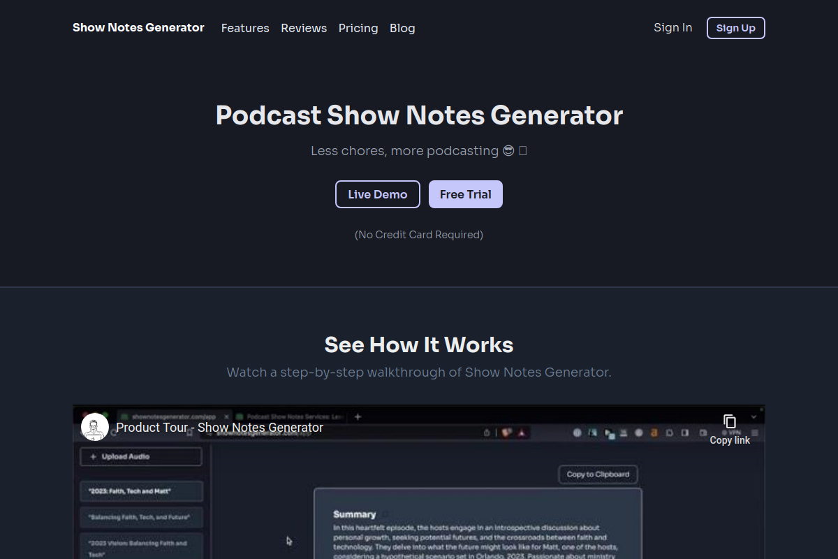Launch the Live Demo
838x559 pixels.
click(378, 194)
